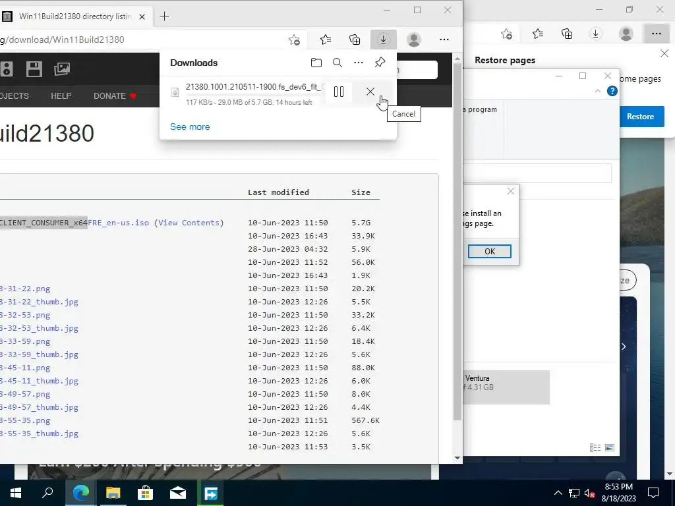
Task: Click the blue Help question mark icon
Action: (x=612, y=91)
